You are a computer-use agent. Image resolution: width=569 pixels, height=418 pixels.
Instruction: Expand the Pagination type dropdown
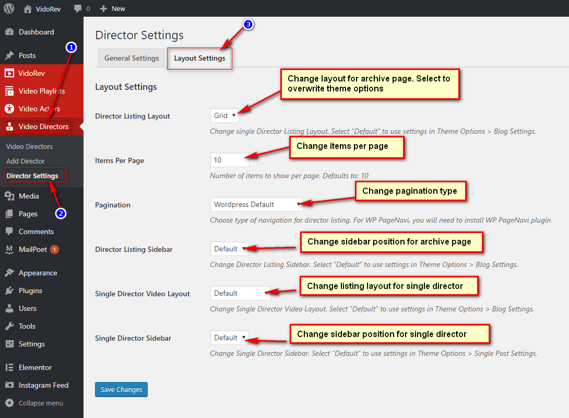tap(257, 204)
